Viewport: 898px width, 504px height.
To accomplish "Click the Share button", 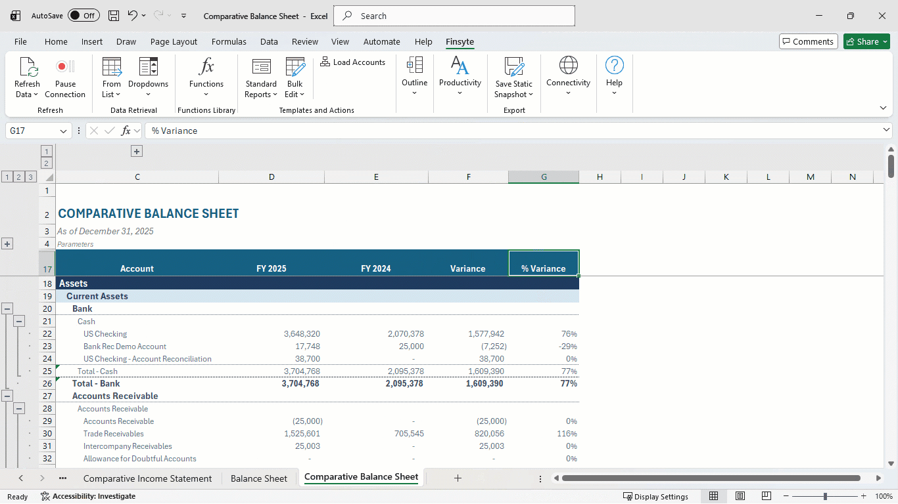I will point(866,41).
